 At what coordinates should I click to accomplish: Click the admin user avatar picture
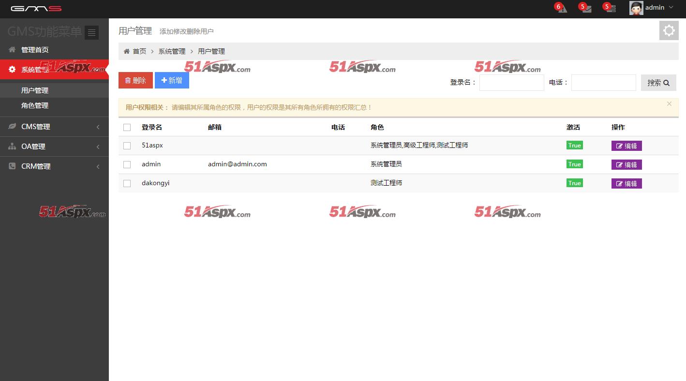pos(636,8)
